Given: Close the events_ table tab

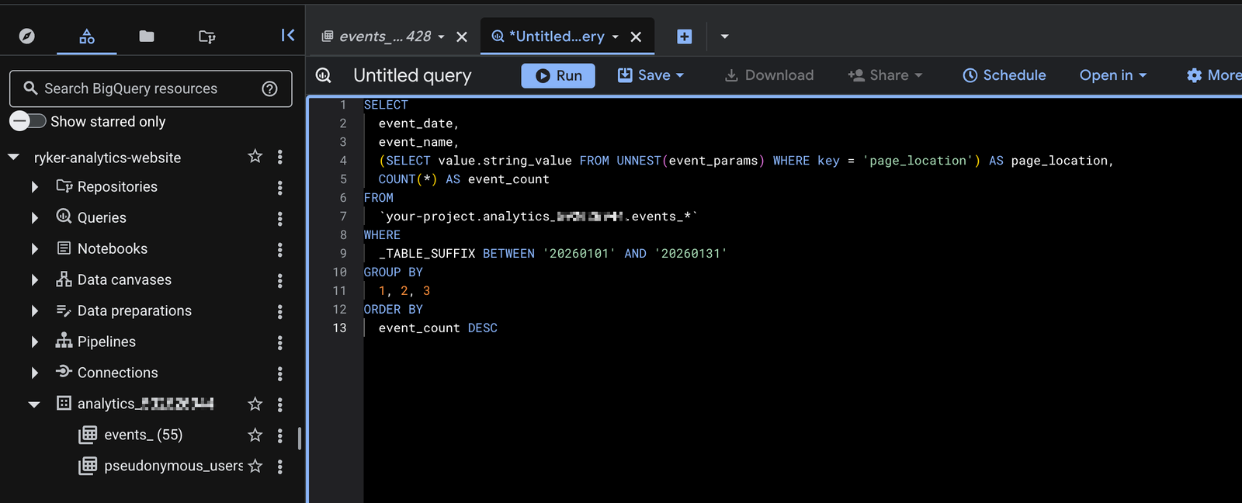Looking at the screenshot, I should tap(462, 36).
